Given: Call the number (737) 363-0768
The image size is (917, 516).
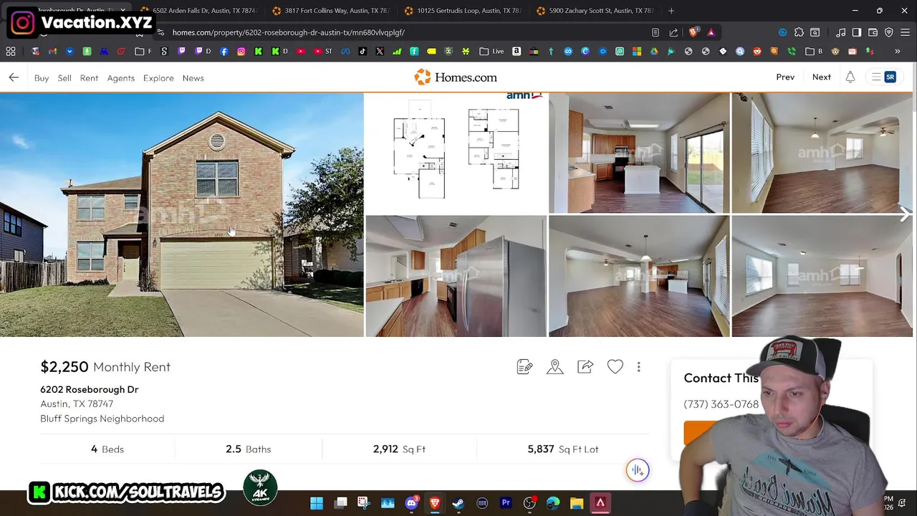Looking at the screenshot, I should pyautogui.click(x=721, y=404).
